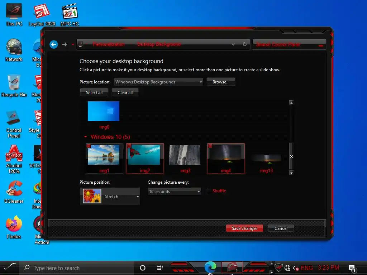The image size is (367, 275).
Task: Click the Search Control Panel field
Action: (289, 44)
